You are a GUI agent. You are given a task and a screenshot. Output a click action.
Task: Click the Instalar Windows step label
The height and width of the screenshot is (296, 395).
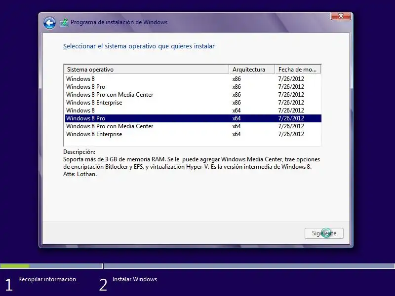click(x=134, y=279)
